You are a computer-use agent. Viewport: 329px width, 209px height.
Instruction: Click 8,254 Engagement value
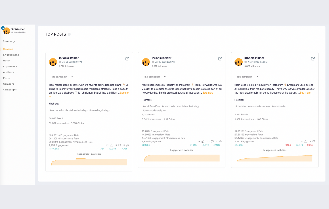(x=59, y=145)
